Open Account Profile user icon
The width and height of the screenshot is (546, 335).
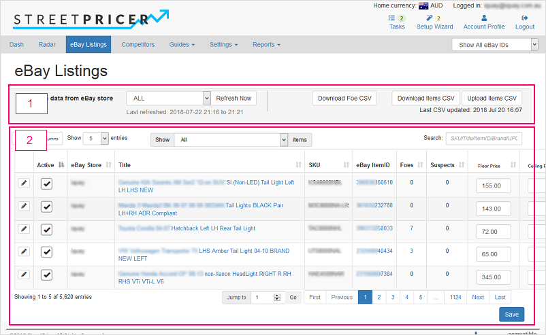484,18
